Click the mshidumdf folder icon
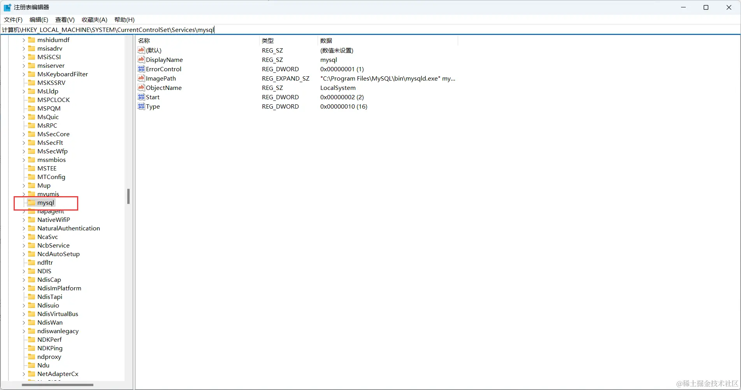The image size is (741, 390). (32, 40)
